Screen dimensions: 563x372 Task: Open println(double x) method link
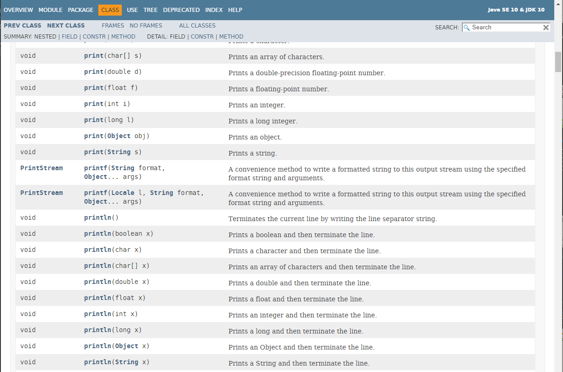tap(97, 282)
